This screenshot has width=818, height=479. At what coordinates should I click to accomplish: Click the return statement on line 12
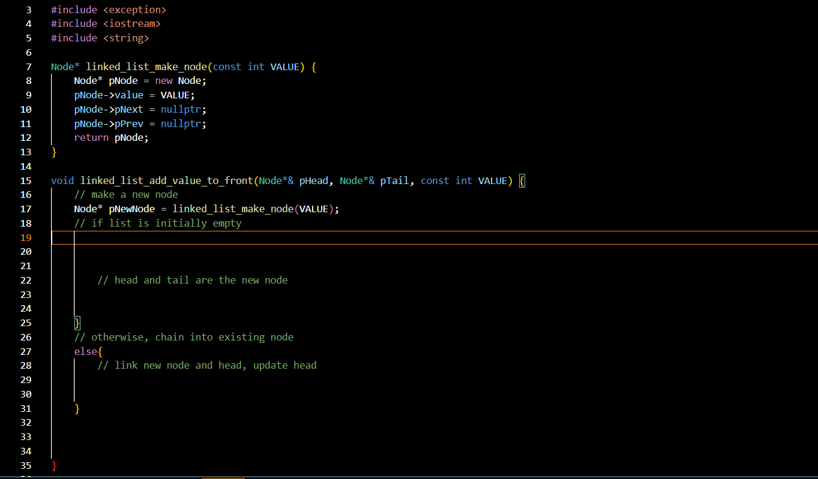point(91,137)
